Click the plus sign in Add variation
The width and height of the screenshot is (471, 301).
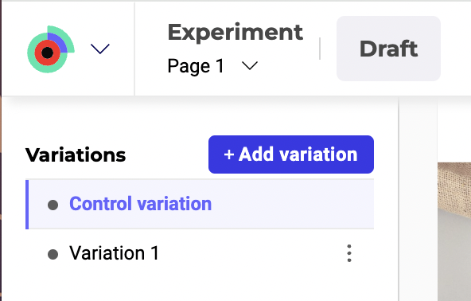(x=229, y=154)
